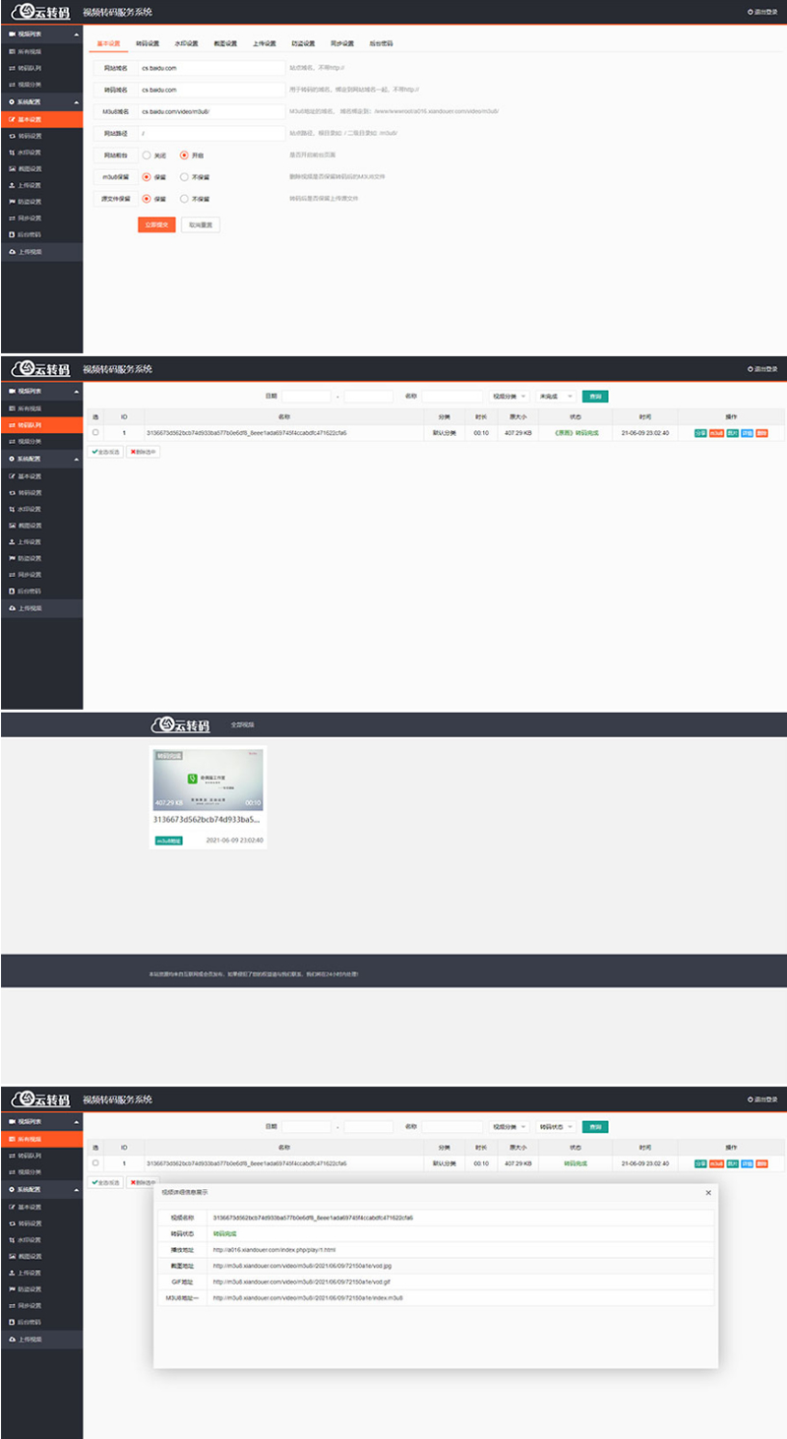This screenshot has width=787, height=1439.
Task: Click the green m3u8地址 tag under the video card
Action: pyautogui.click(x=168, y=841)
